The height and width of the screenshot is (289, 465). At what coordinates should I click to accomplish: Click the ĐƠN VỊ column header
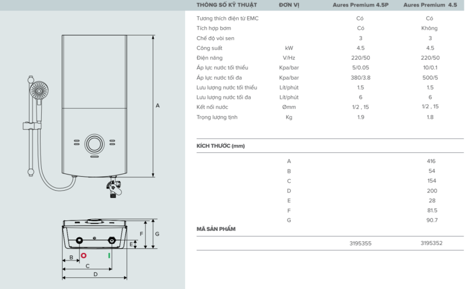(289, 5)
